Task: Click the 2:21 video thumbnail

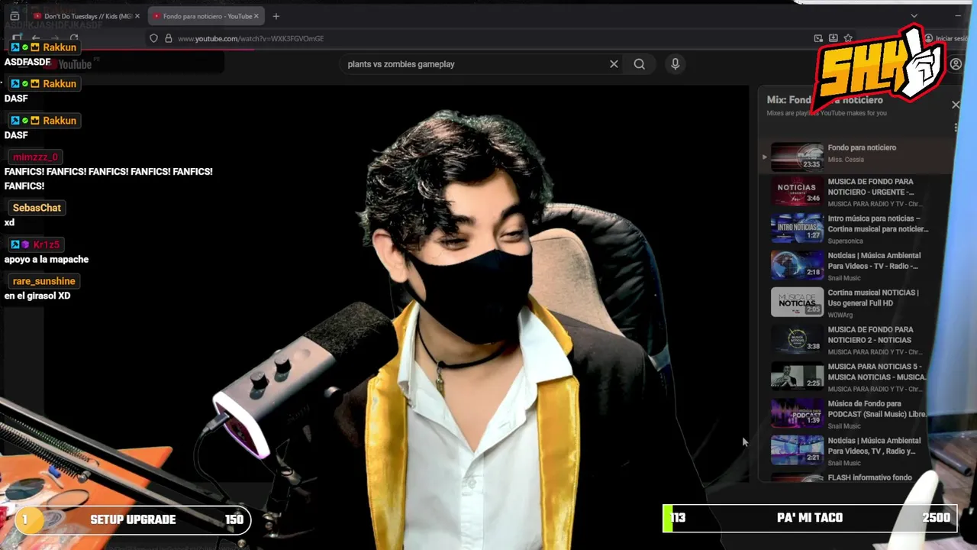Action: pos(797,451)
